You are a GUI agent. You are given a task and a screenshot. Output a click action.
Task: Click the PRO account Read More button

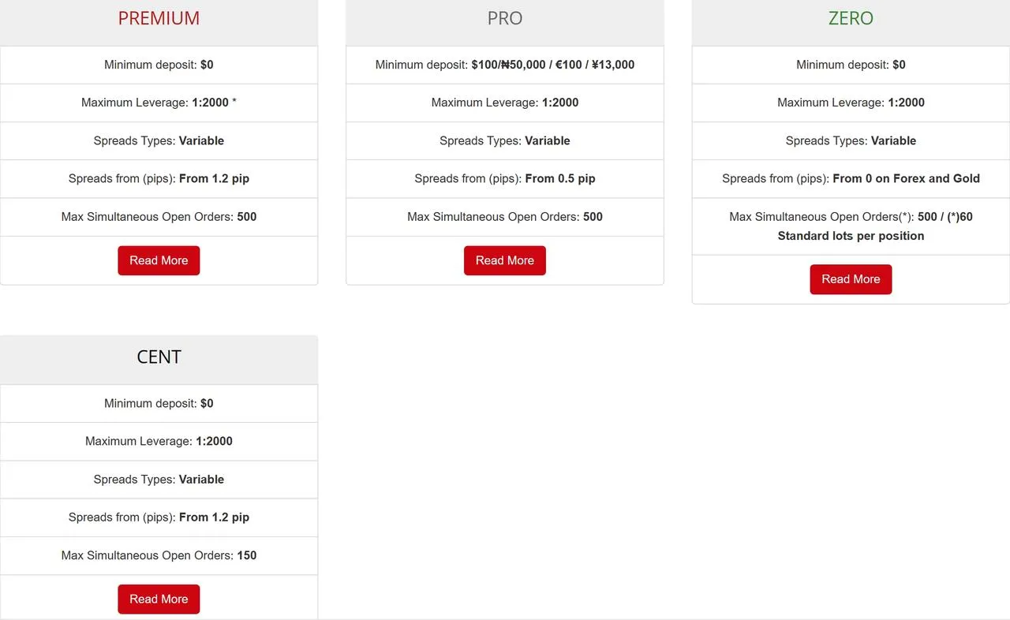point(505,260)
